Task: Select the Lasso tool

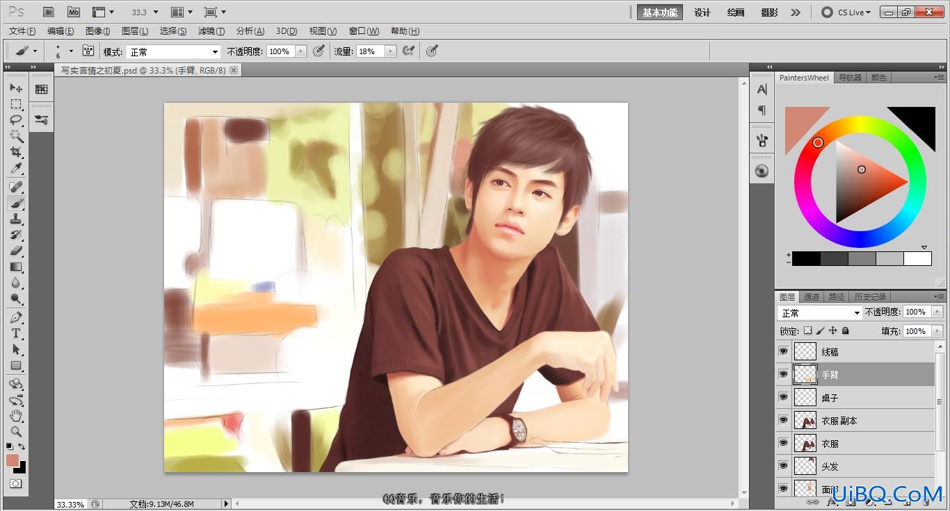Action: coord(16,120)
